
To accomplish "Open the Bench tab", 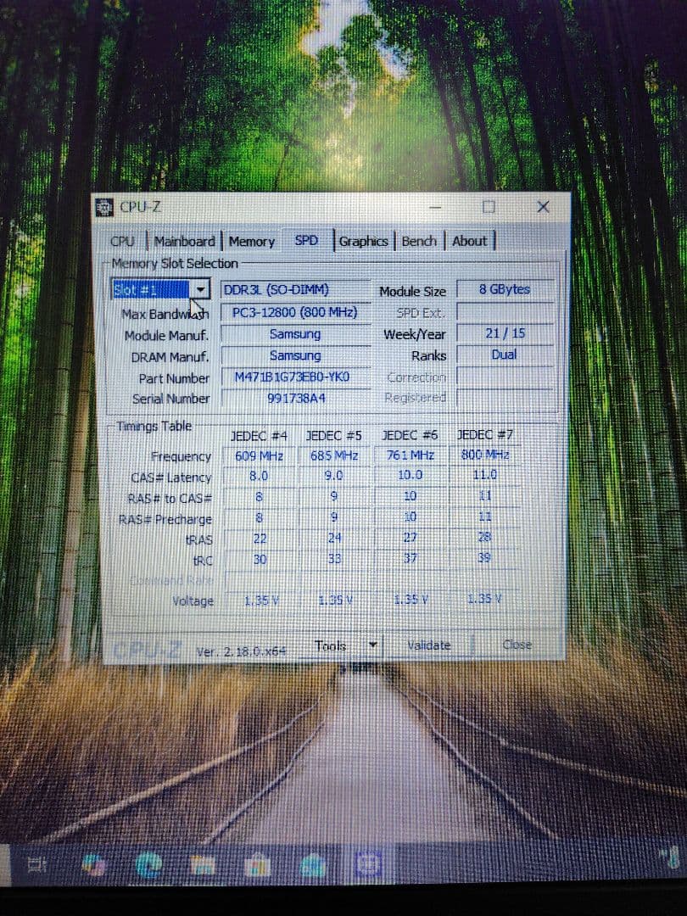I will point(419,241).
